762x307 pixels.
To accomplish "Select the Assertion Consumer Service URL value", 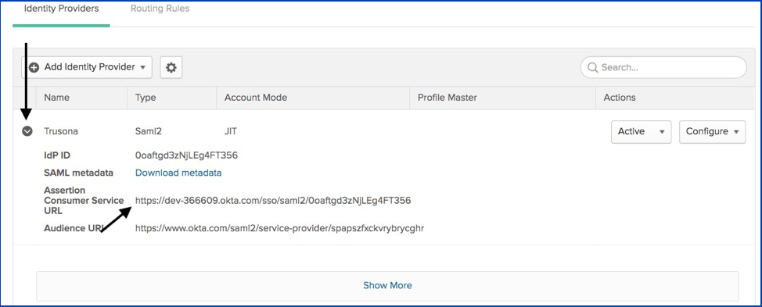I will (273, 200).
